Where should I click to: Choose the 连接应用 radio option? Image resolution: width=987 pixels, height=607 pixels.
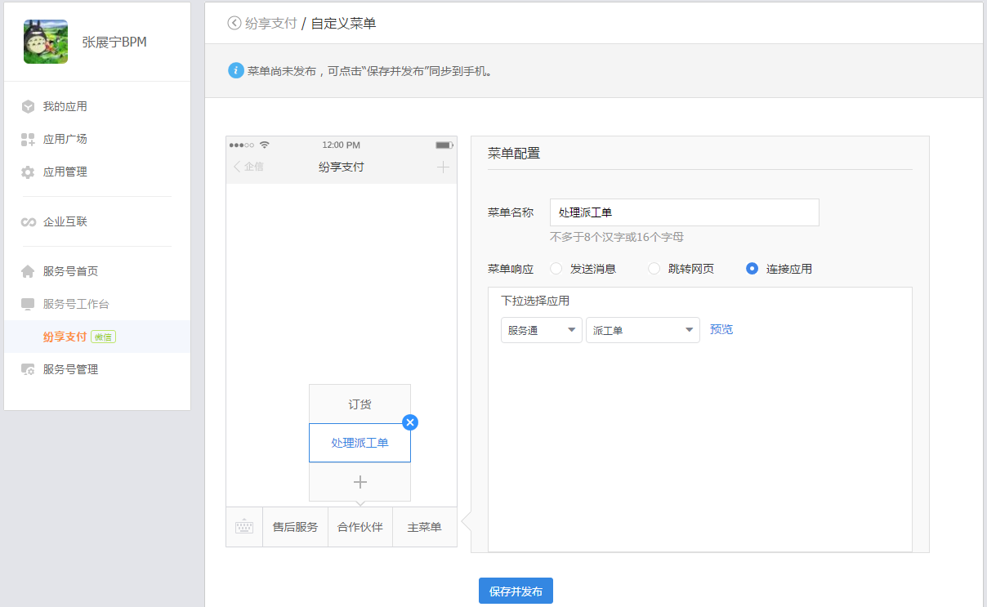[x=753, y=269]
